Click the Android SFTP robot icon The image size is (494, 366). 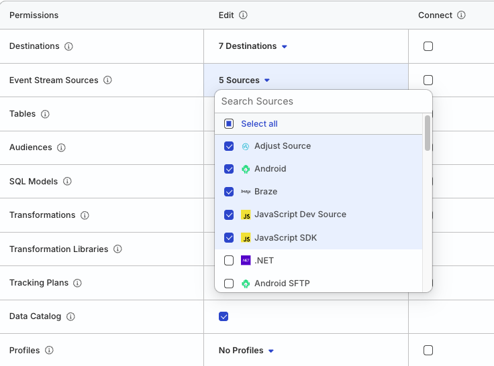click(246, 284)
